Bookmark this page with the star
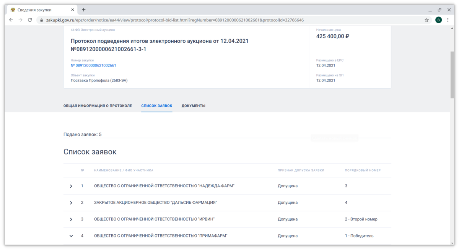459x250 pixels. tap(427, 20)
